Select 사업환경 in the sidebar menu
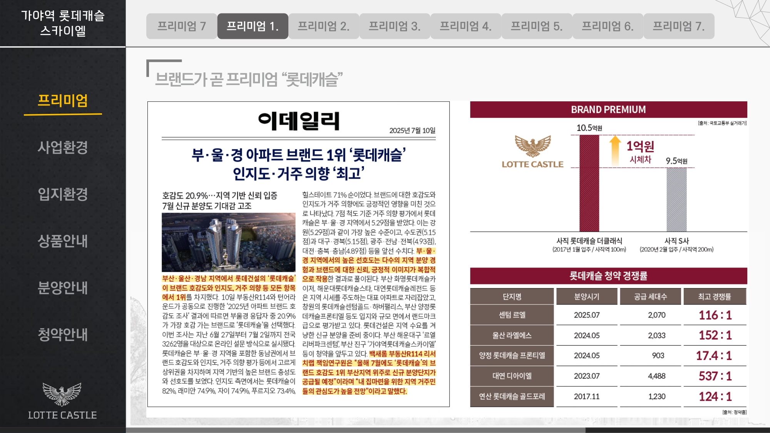 63,147
